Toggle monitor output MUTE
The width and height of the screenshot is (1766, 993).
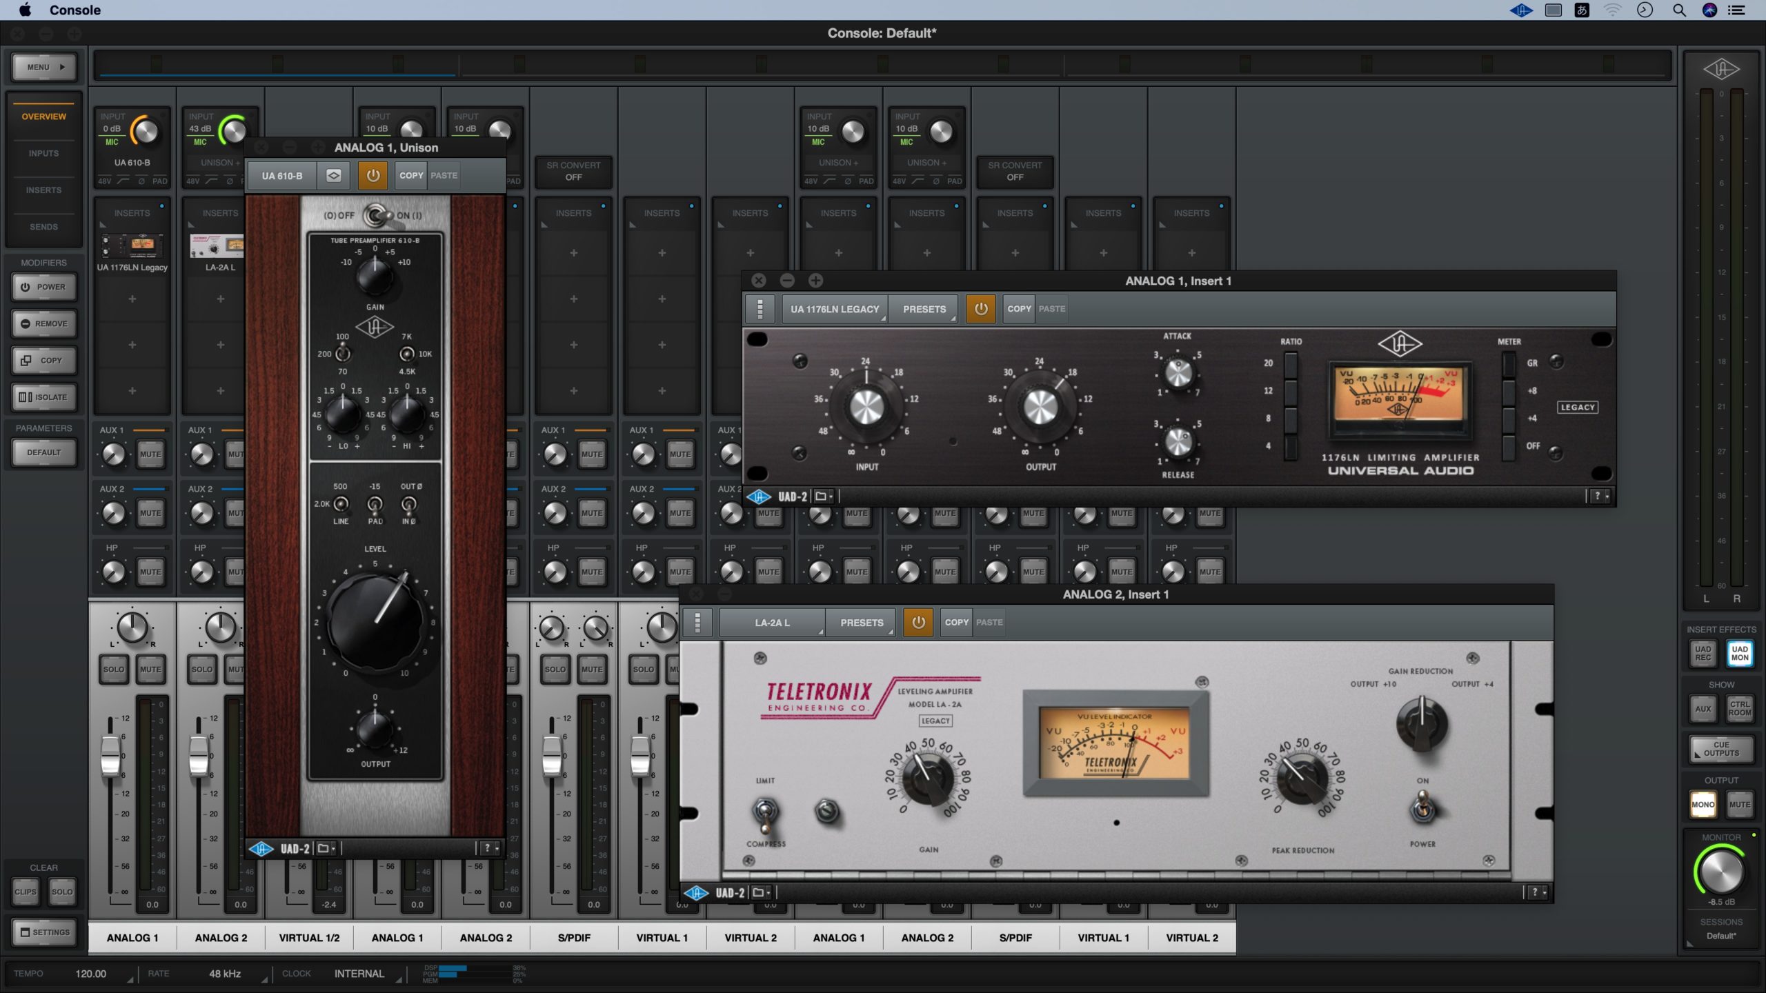tap(1739, 804)
